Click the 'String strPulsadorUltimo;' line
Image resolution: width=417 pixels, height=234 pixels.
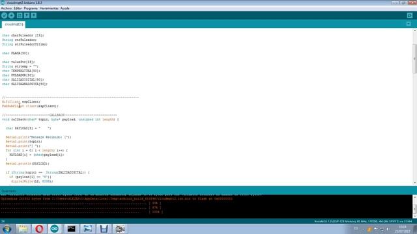(x=25, y=44)
